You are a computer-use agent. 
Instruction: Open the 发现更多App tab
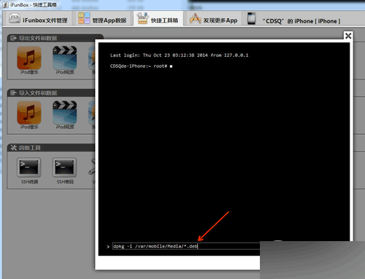tap(213, 19)
